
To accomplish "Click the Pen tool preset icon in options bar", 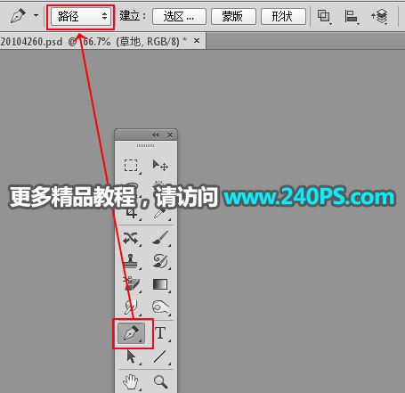I will [x=19, y=15].
